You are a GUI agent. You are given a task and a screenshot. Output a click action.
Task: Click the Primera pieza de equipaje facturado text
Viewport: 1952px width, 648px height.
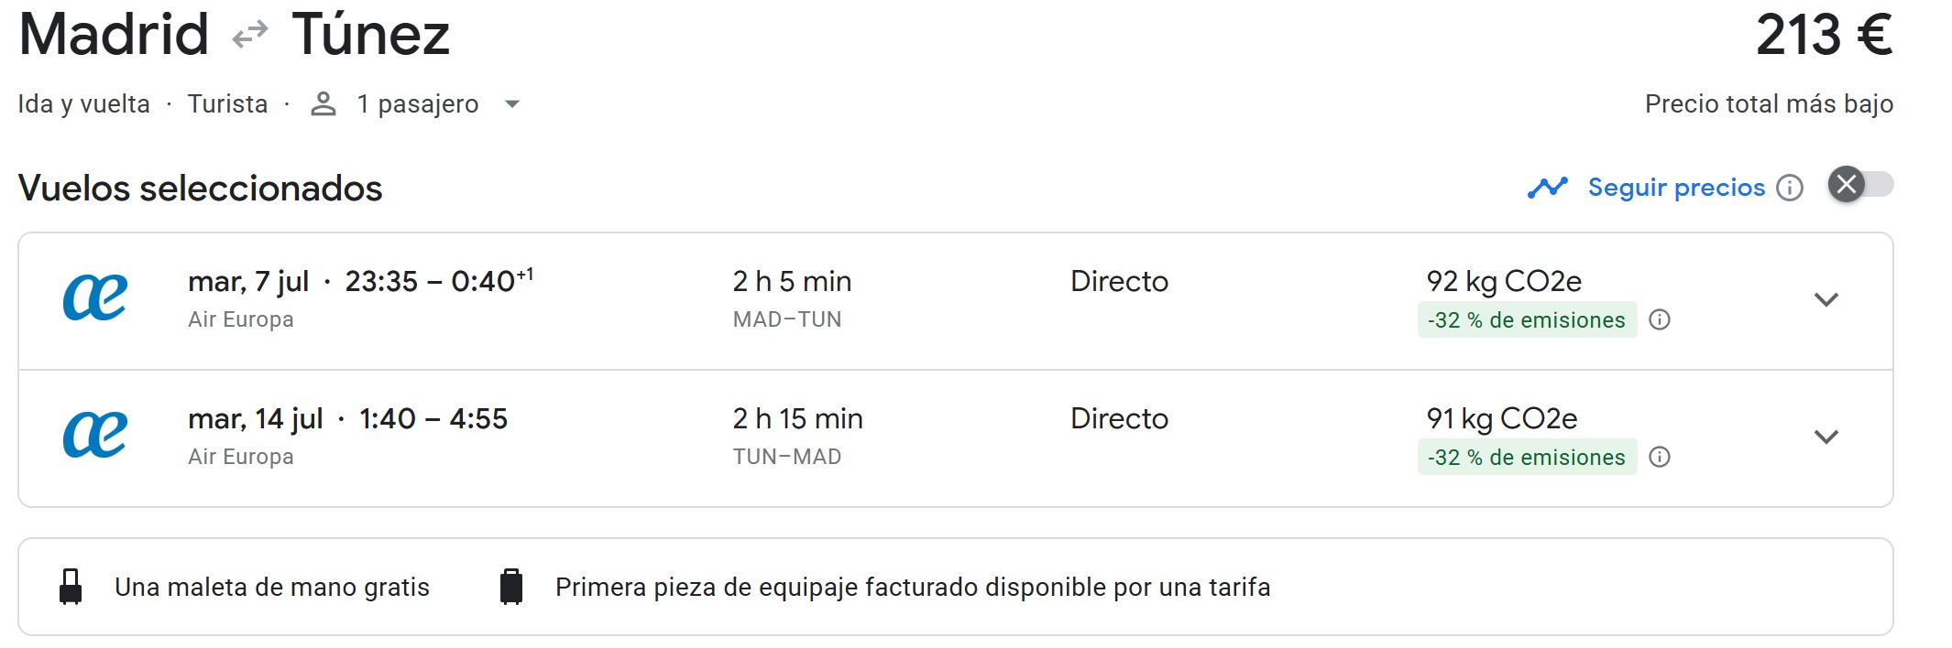click(912, 587)
